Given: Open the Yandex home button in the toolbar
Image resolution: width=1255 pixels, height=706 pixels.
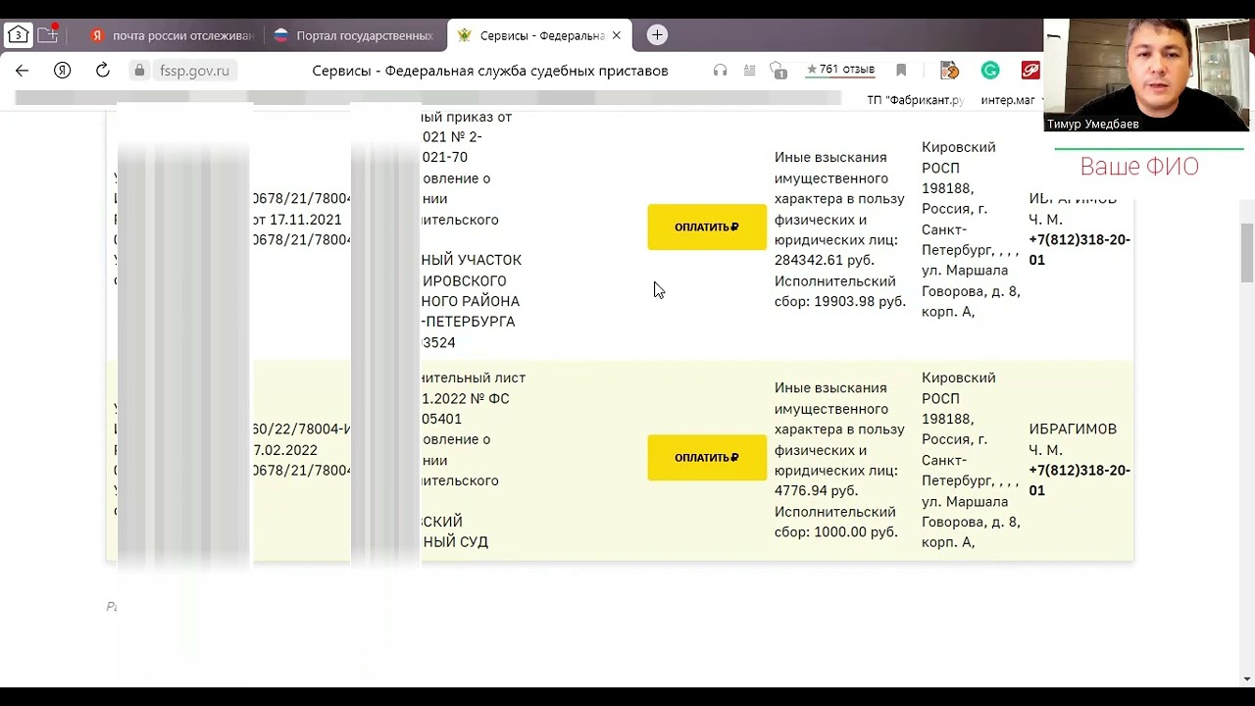Looking at the screenshot, I should (x=62, y=71).
